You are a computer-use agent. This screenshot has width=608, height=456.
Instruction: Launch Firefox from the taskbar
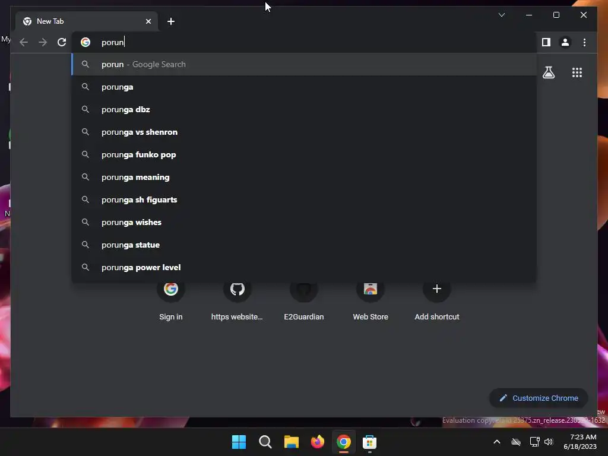(318, 442)
